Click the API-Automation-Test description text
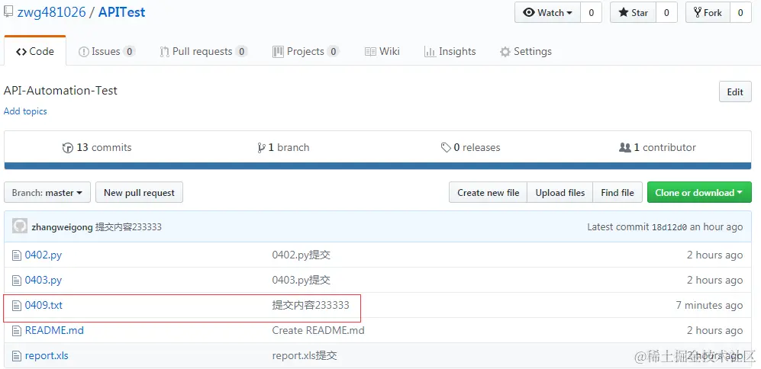 coord(60,91)
